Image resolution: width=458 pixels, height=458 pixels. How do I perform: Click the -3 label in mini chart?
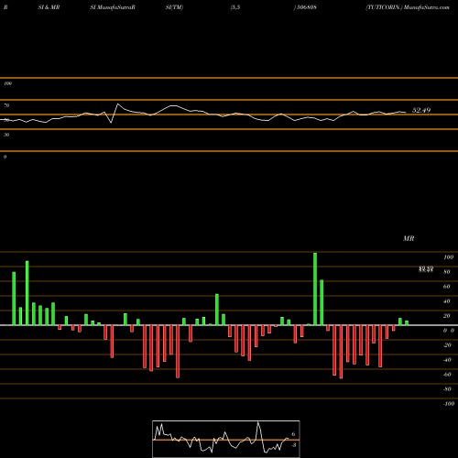click(x=293, y=445)
